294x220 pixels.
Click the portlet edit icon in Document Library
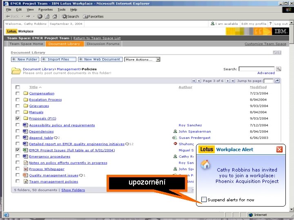275,53
